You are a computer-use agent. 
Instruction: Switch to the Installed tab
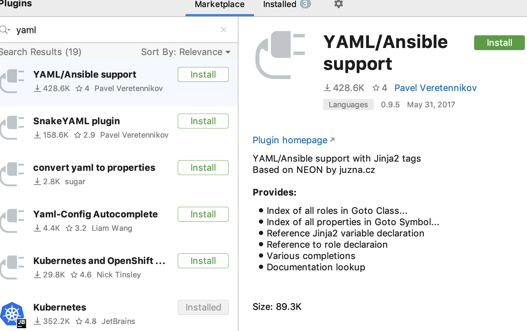click(279, 5)
